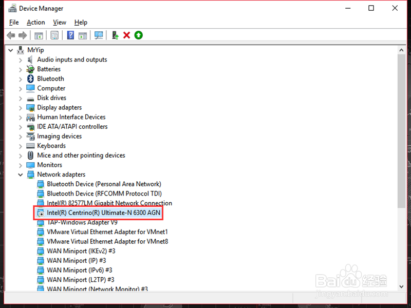Viewport: 411px width, 308px height.
Task: Select WAN Miniport (L2TP) #3
Action: click(x=81, y=280)
